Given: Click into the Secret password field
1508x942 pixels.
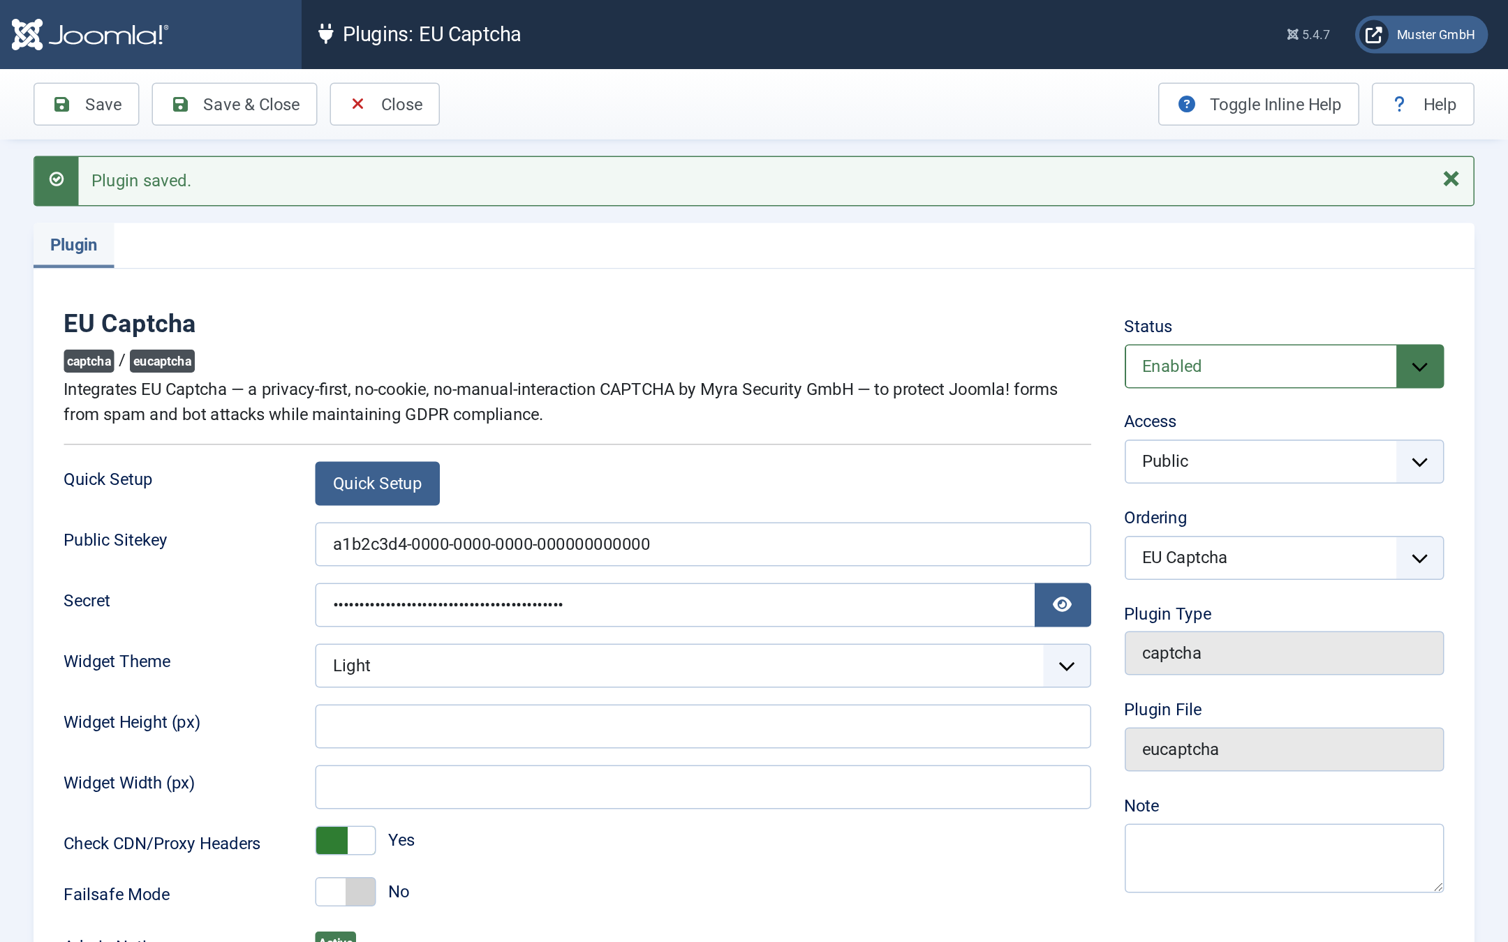Looking at the screenshot, I should tap(675, 605).
